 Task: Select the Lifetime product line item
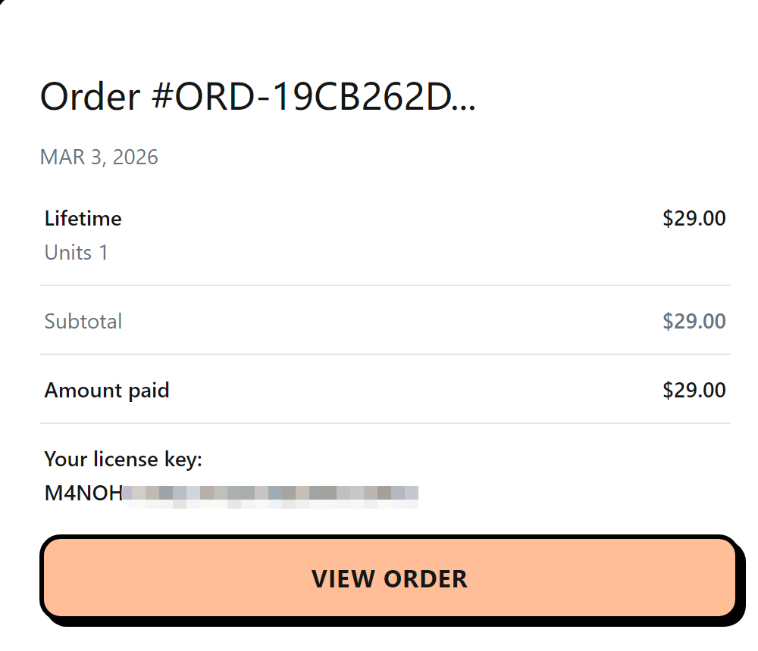coord(83,218)
